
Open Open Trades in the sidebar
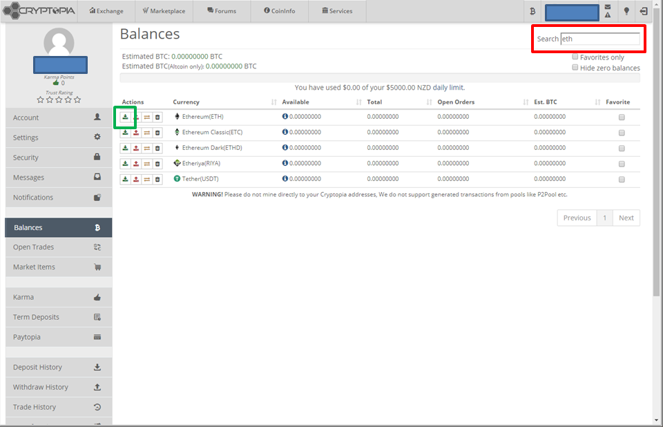point(59,247)
